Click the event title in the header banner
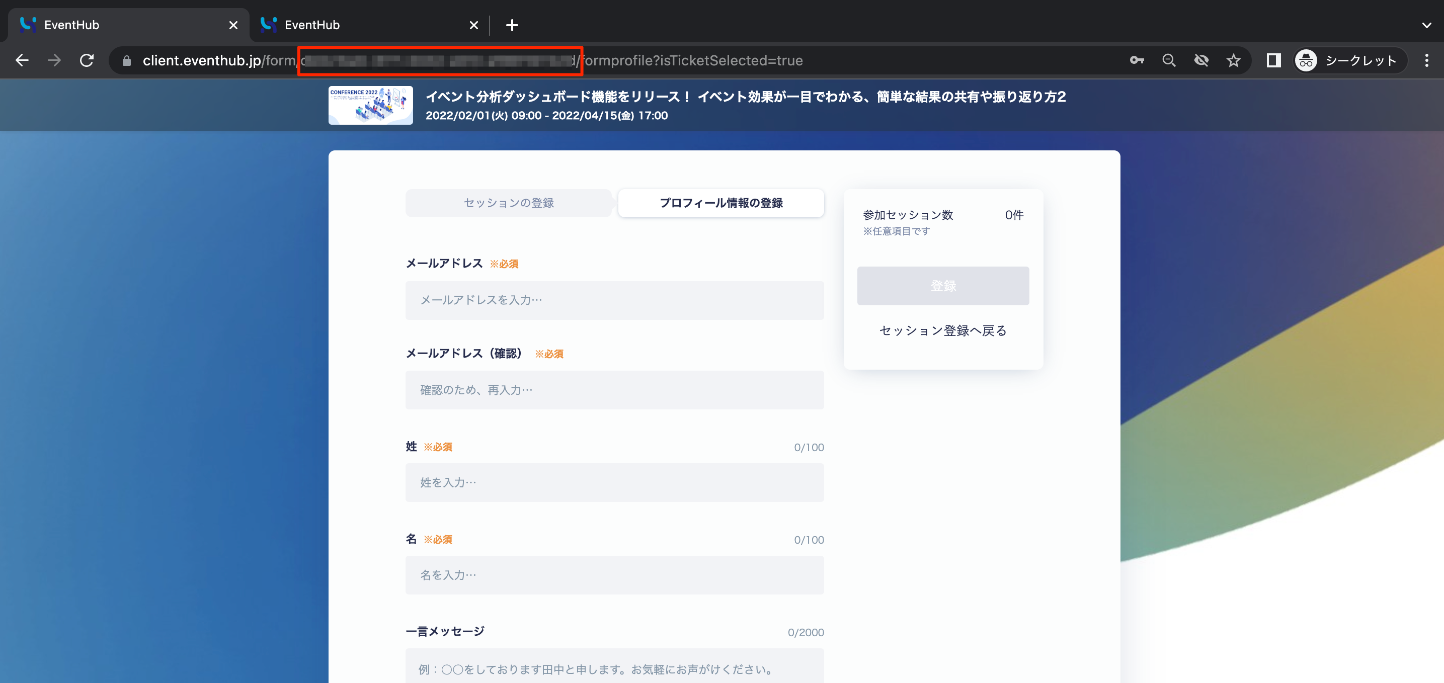Image resolution: width=1444 pixels, height=683 pixels. tap(746, 97)
